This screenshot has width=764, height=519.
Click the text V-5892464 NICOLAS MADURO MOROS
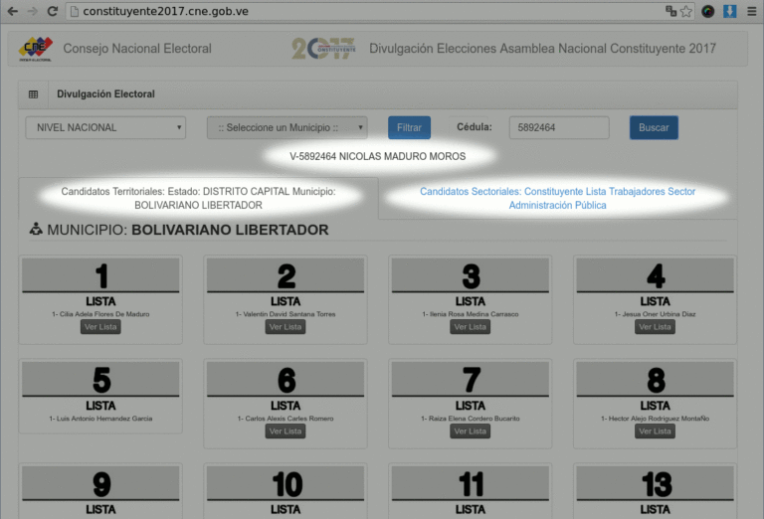coord(378,156)
